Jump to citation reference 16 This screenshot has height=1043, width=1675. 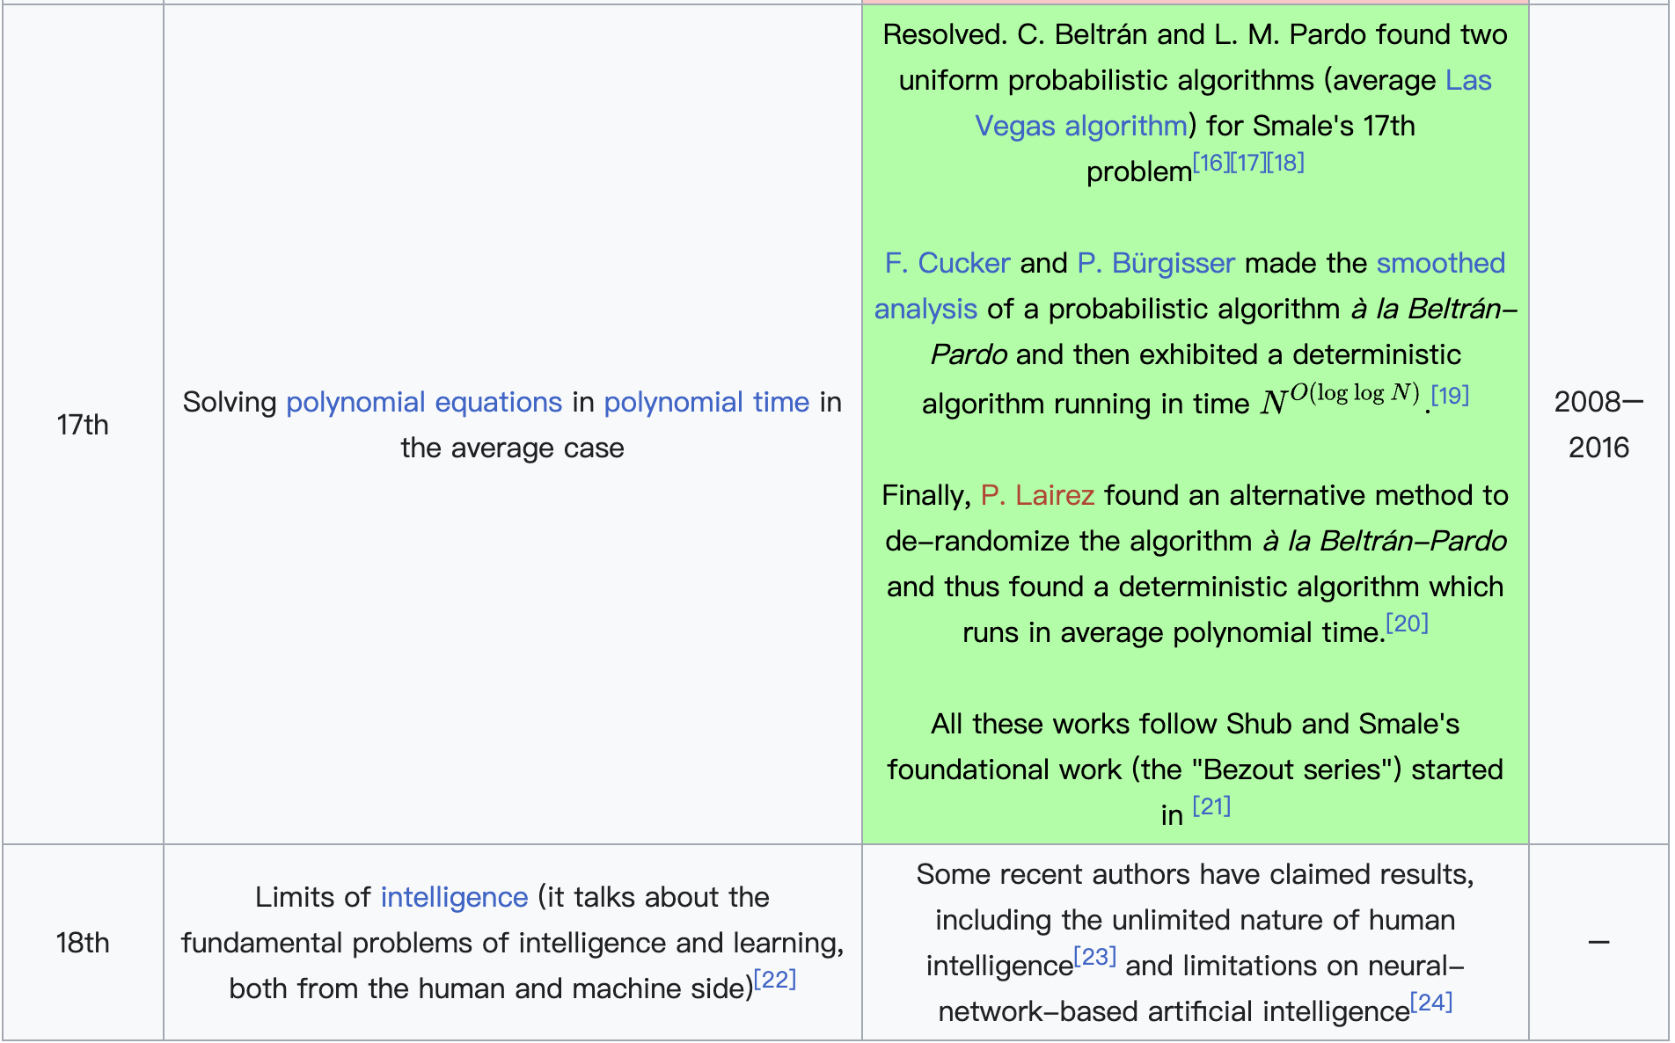pos(1211,163)
